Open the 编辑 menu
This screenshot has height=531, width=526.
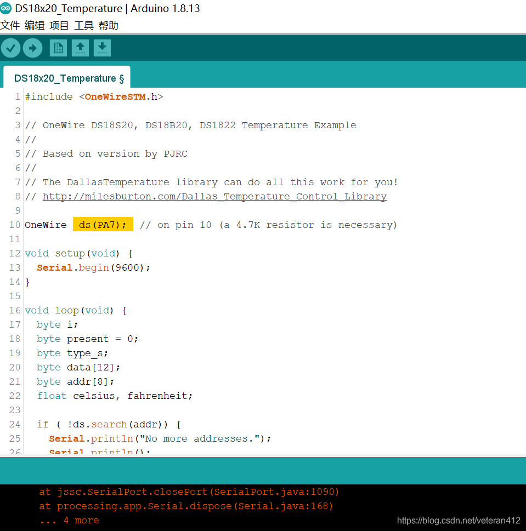[34, 25]
